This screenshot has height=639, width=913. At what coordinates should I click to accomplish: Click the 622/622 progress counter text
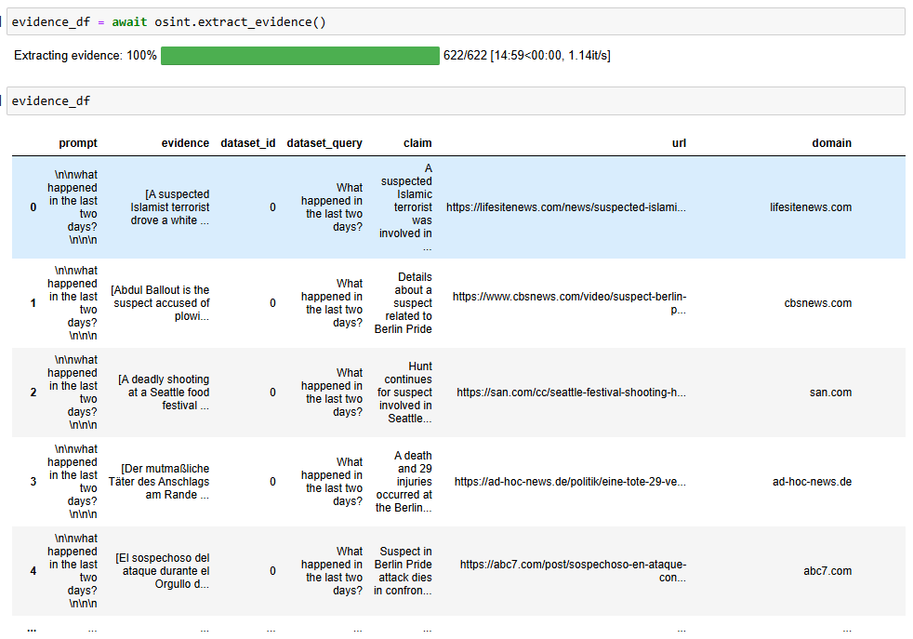click(527, 56)
